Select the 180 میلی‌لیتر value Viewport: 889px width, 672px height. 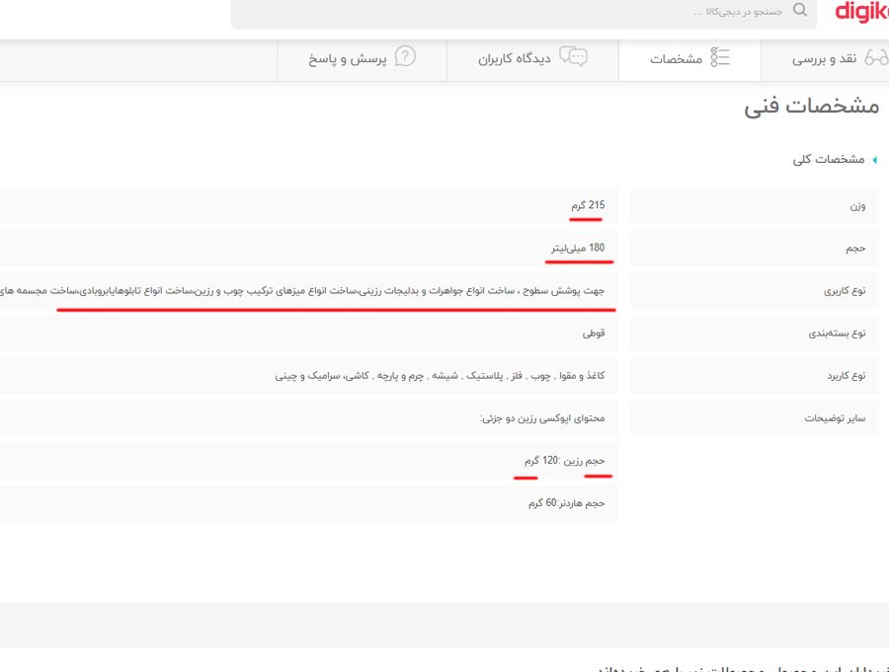[578, 248]
